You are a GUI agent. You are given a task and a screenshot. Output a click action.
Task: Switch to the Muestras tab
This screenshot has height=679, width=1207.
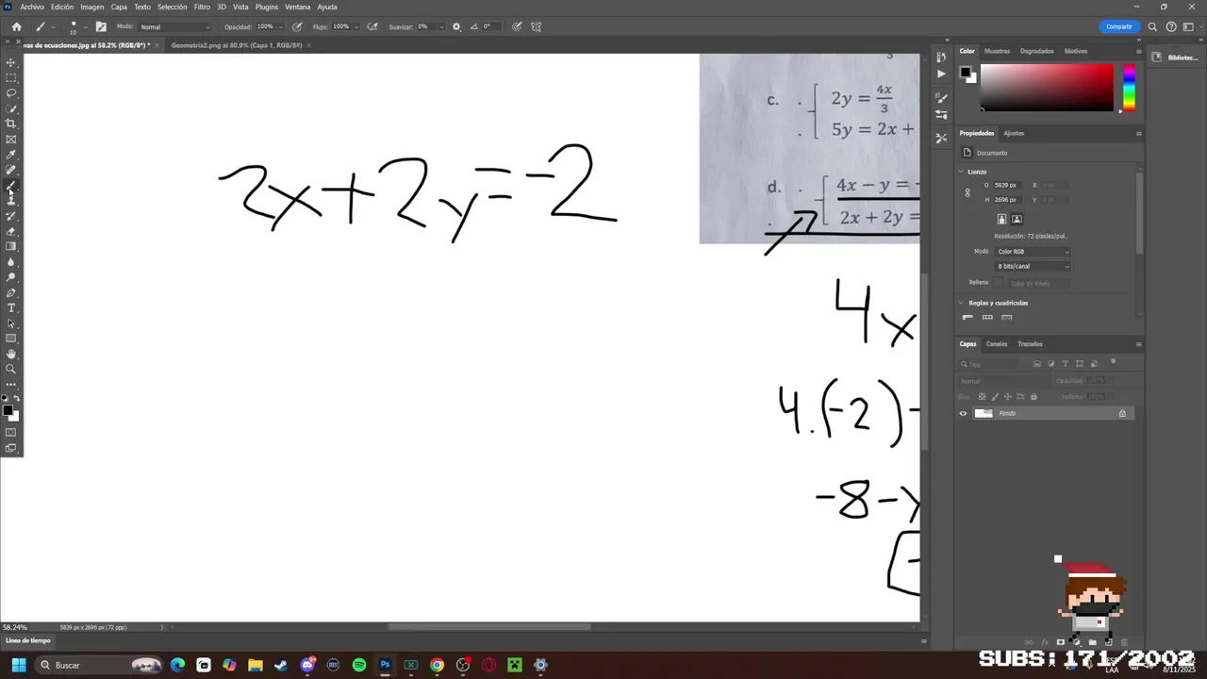997,51
